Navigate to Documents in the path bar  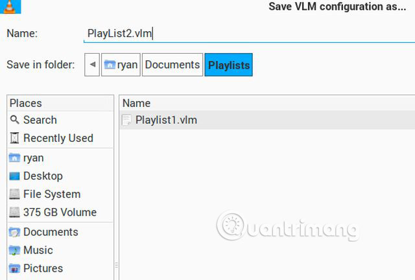pos(172,65)
